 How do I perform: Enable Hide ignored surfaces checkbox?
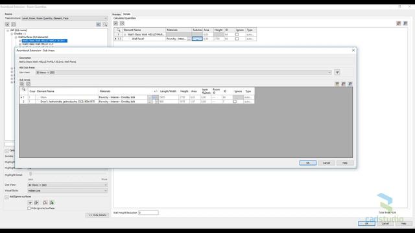[29, 208]
